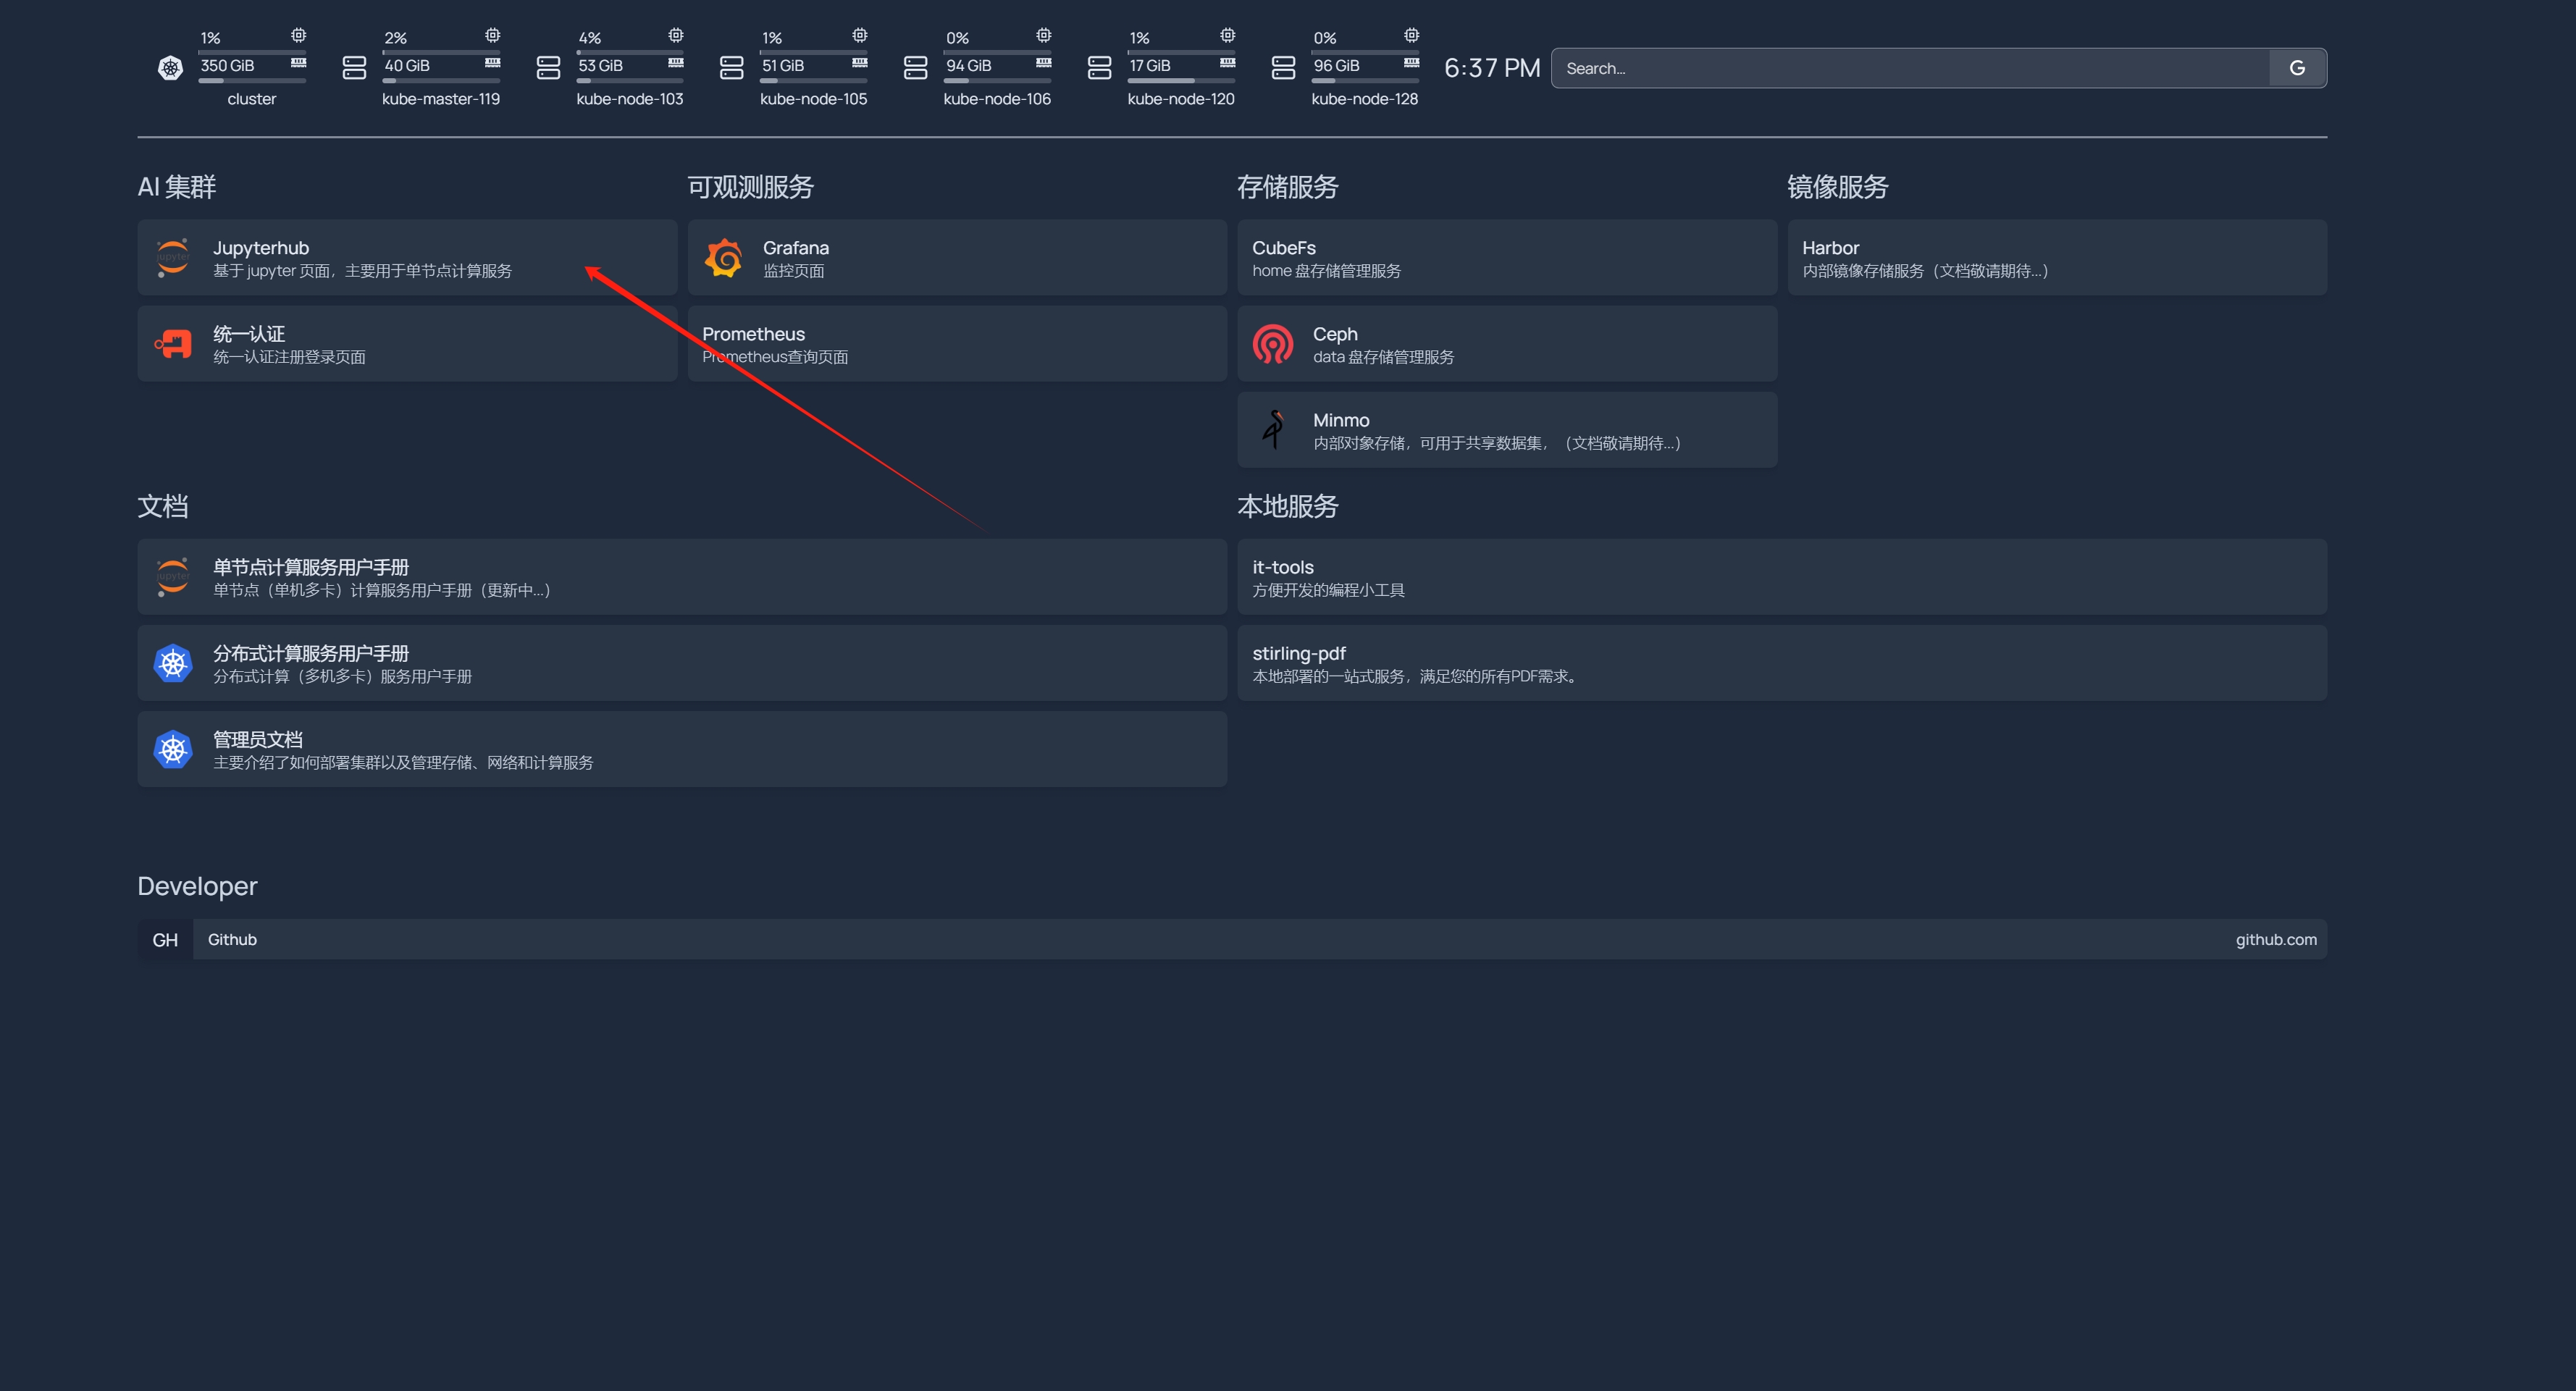The image size is (2576, 1391).
Task: Click the kube-master-119 server icon
Action: coord(354,68)
